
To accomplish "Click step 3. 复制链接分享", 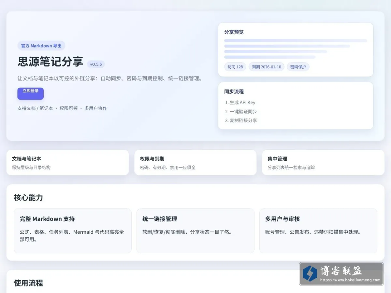I will point(241,120).
